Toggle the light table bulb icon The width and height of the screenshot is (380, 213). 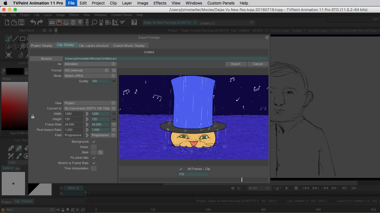[x=80, y=22]
